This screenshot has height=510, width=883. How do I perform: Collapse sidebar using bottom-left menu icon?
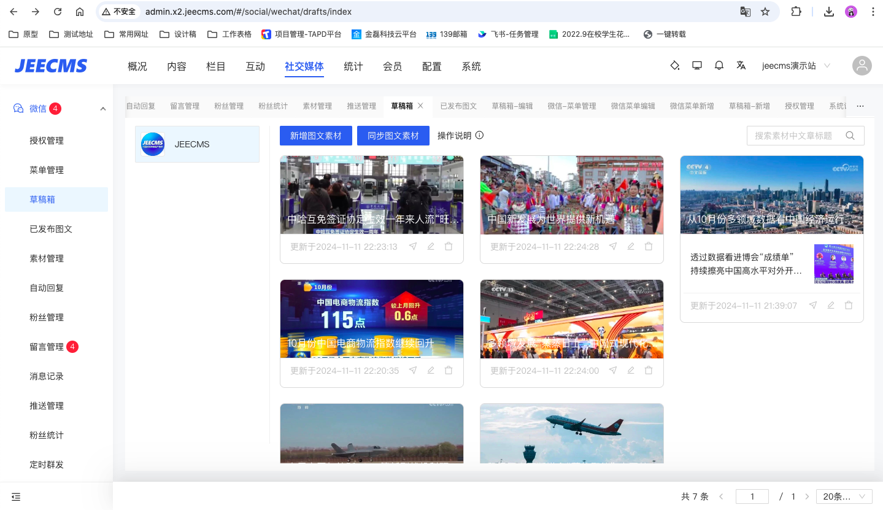(16, 496)
